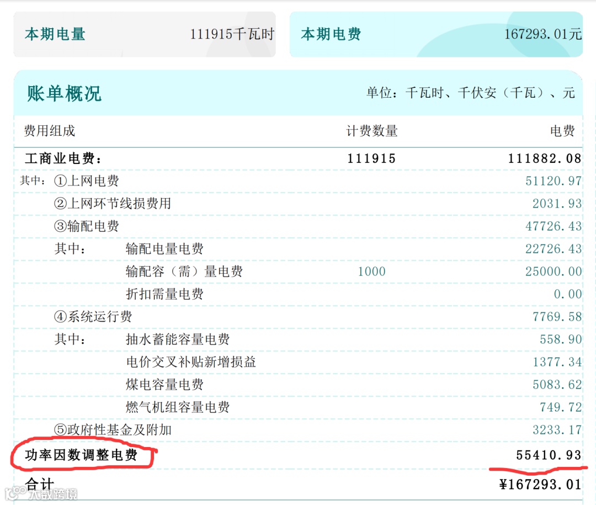This screenshot has width=596, height=505.
Task: Click the 558.90 amount
Action: click(561, 339)
